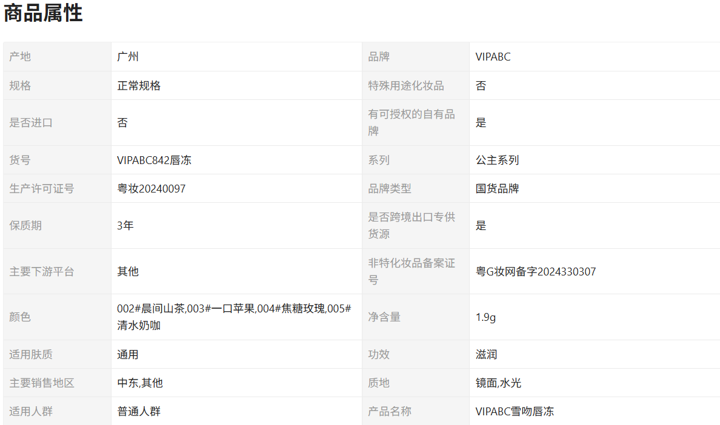Screen dimensions: 720x425
Task: Click the 1.9g value
Action: point(486,317)
